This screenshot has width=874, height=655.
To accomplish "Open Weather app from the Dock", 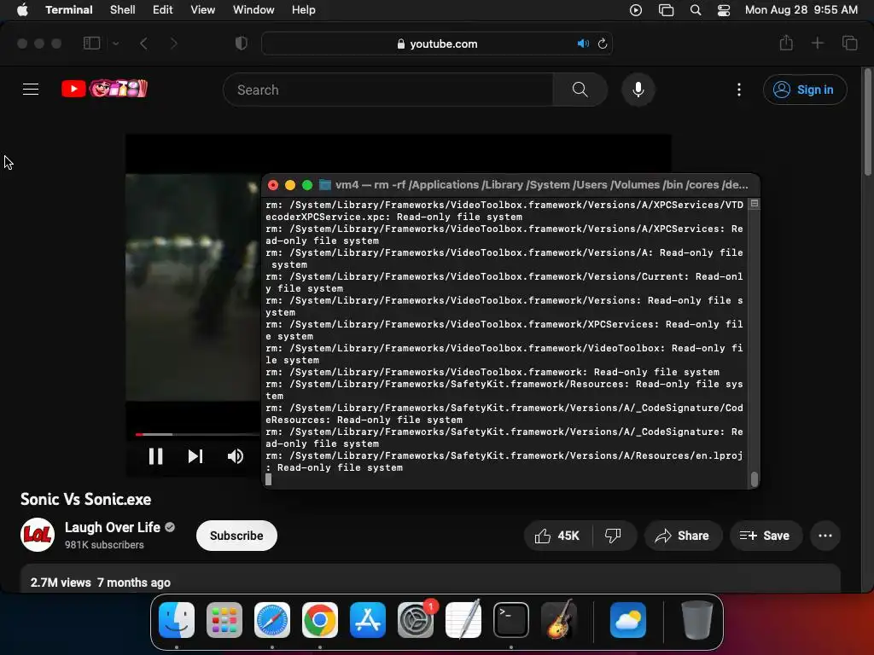I will 627,620.
